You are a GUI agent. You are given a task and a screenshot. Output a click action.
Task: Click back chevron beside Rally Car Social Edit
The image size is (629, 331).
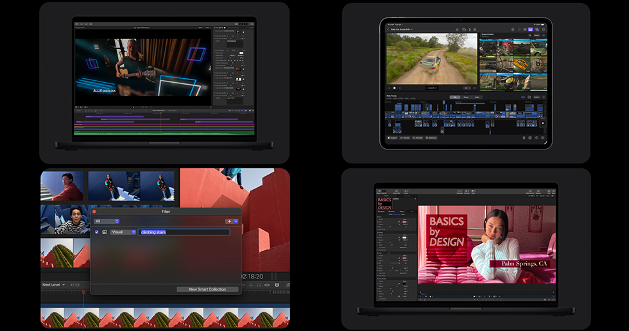[387, 29]
